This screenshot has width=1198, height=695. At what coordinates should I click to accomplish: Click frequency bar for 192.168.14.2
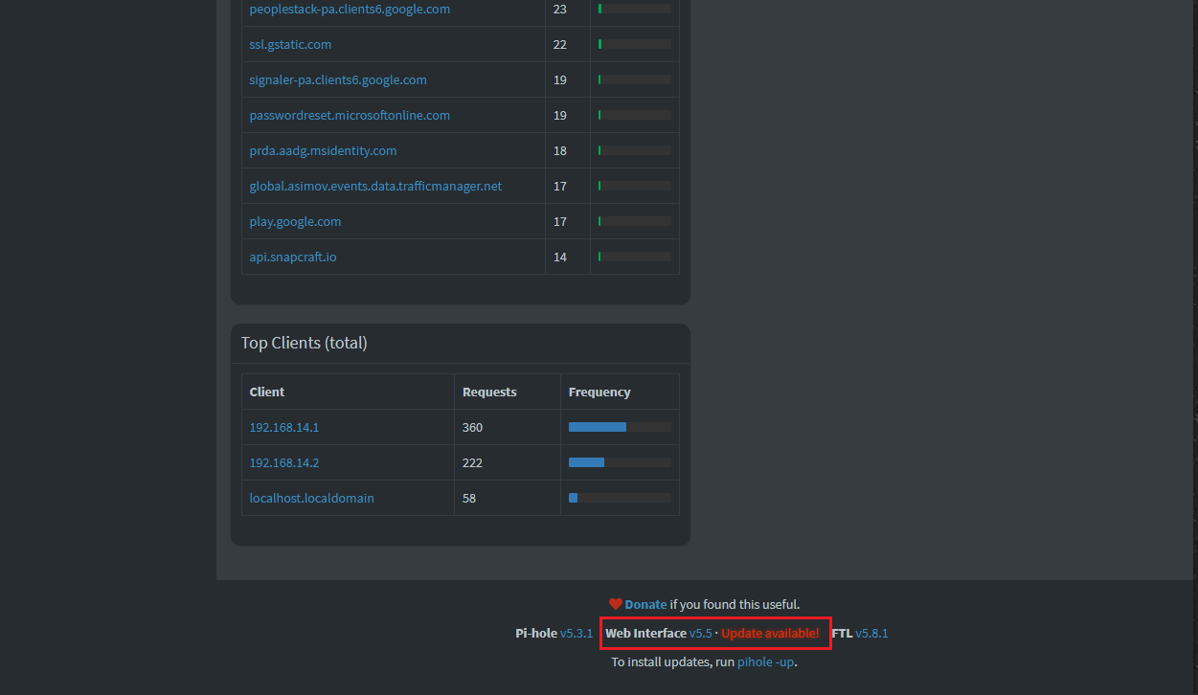[620, 462]
